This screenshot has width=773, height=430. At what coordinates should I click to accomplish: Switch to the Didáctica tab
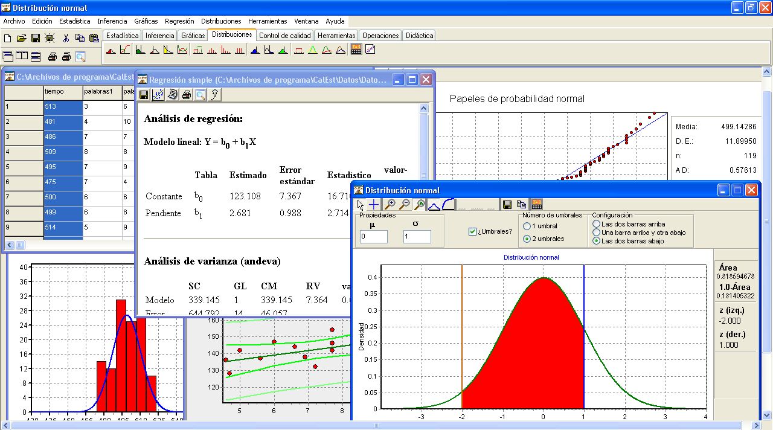coord(420,36)
